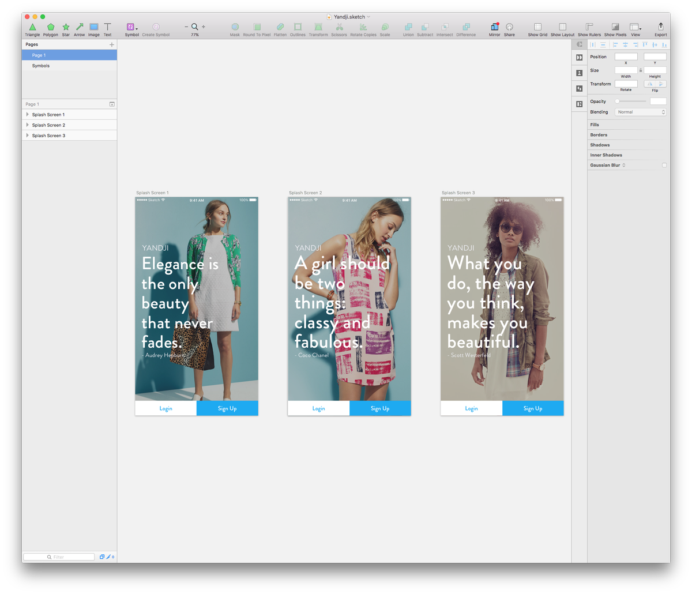Select Page 1 in the Pages panel
692x594 pixels.
[39, 55]
